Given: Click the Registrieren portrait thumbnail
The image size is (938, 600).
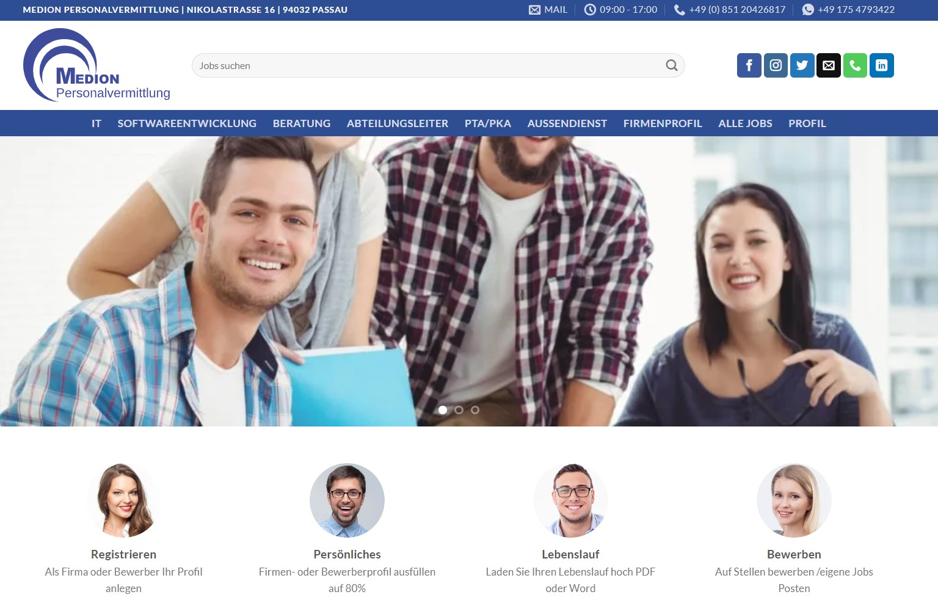Looking at the screenshot, I should [x=123, y=500].
